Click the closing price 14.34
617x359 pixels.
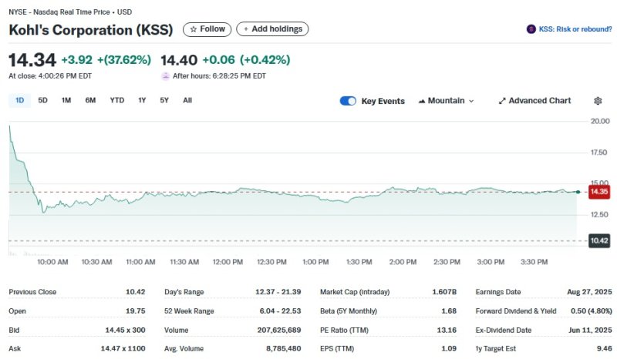[x=32, y=60]
